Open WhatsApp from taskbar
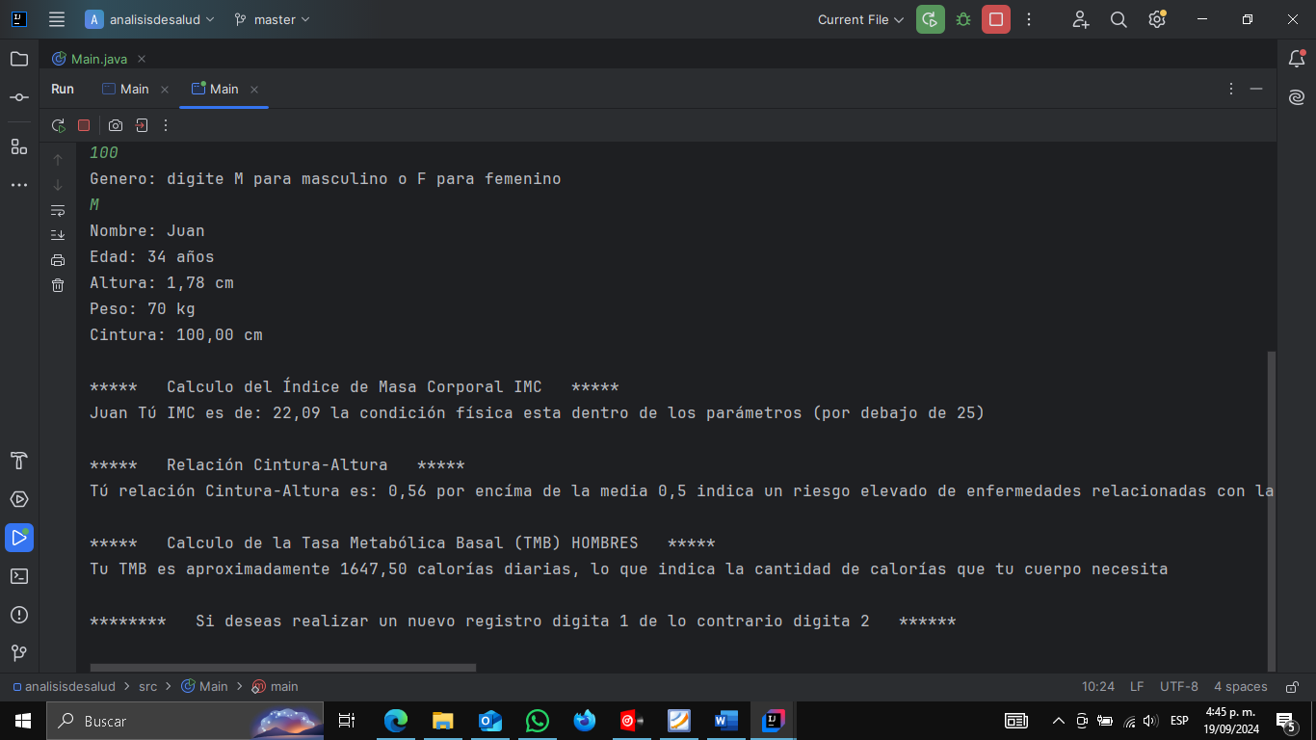This screenshot has height=740, width=1316. coord(538,721)
